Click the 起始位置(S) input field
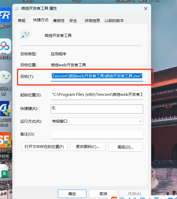Image resolution: width=177 pixels, height=199 pixels. 97,95
